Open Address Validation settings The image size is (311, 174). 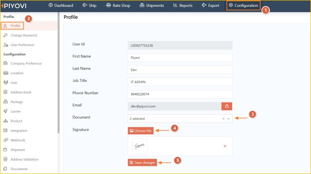pos(24,159)
